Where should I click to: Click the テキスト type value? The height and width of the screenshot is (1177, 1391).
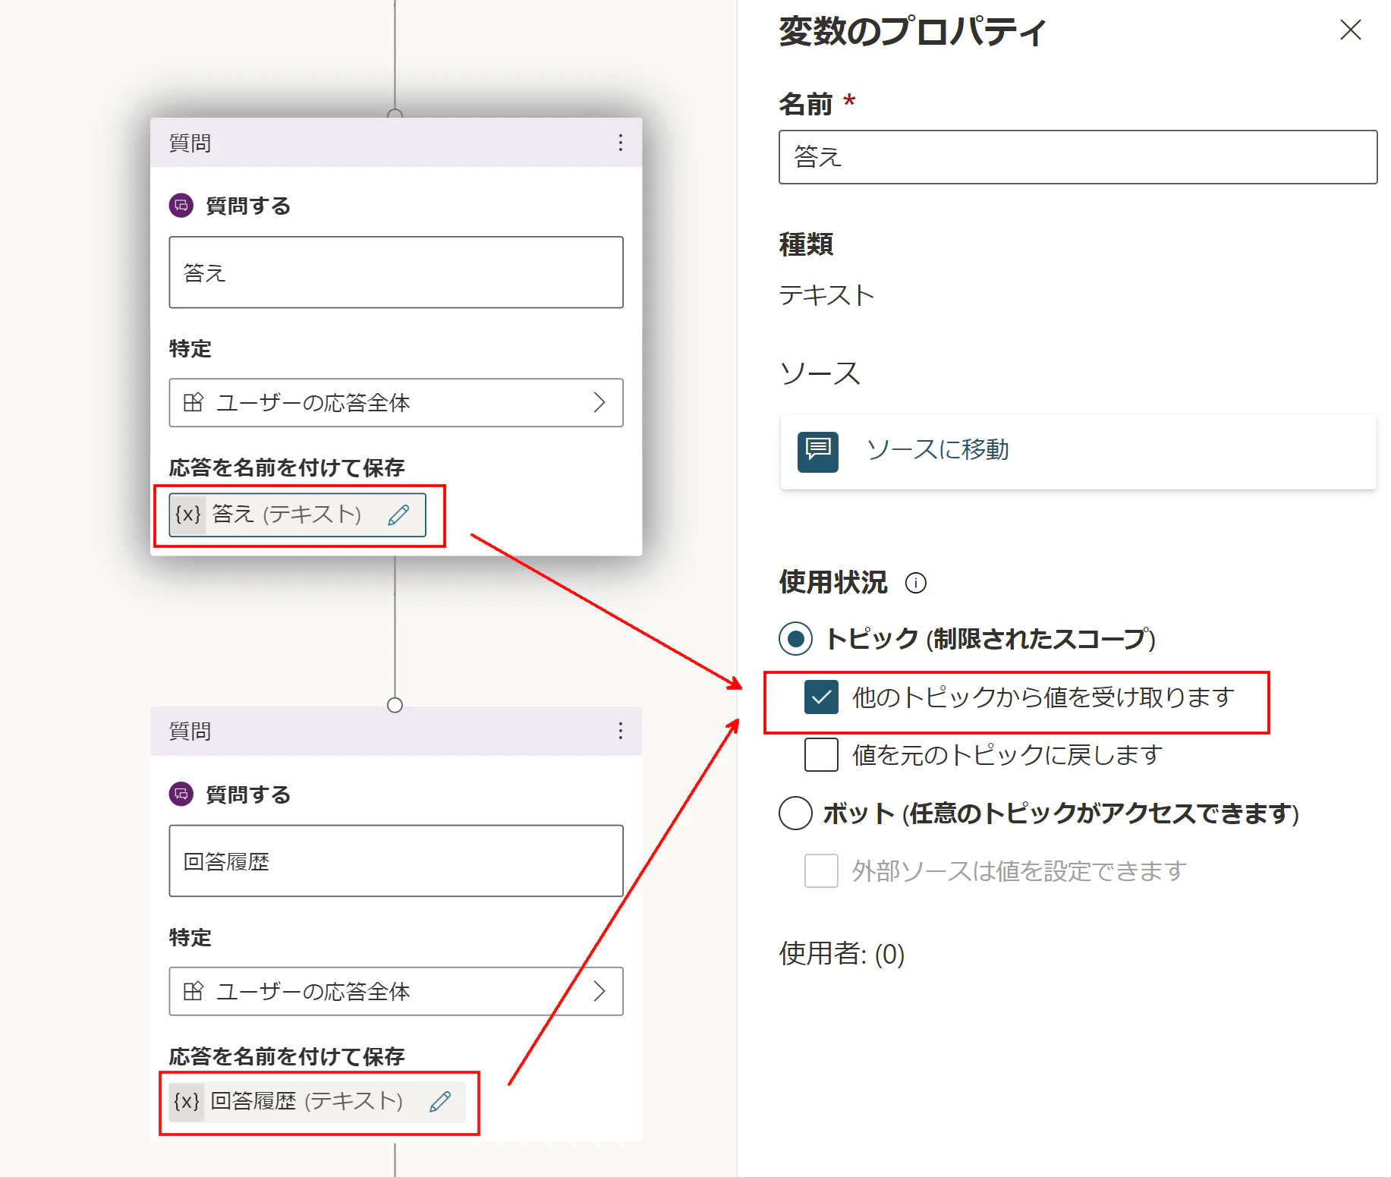[827, 294]
